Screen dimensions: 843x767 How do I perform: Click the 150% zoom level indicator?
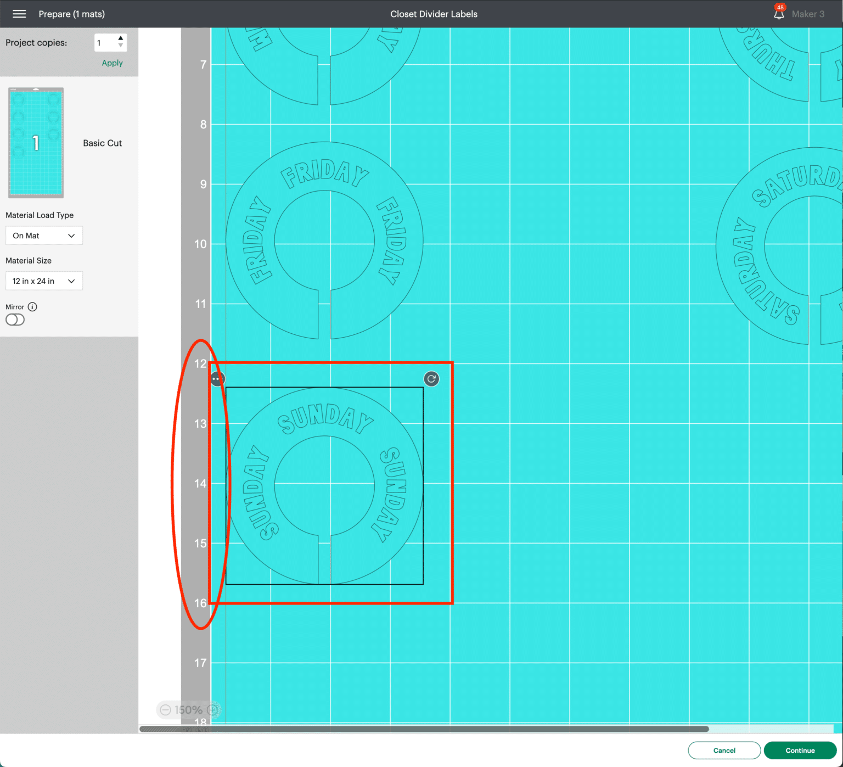pos(188,709)
